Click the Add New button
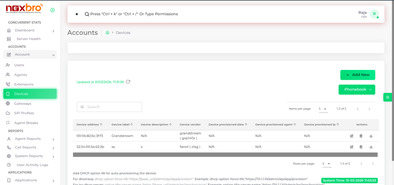 tap(357, 75)
